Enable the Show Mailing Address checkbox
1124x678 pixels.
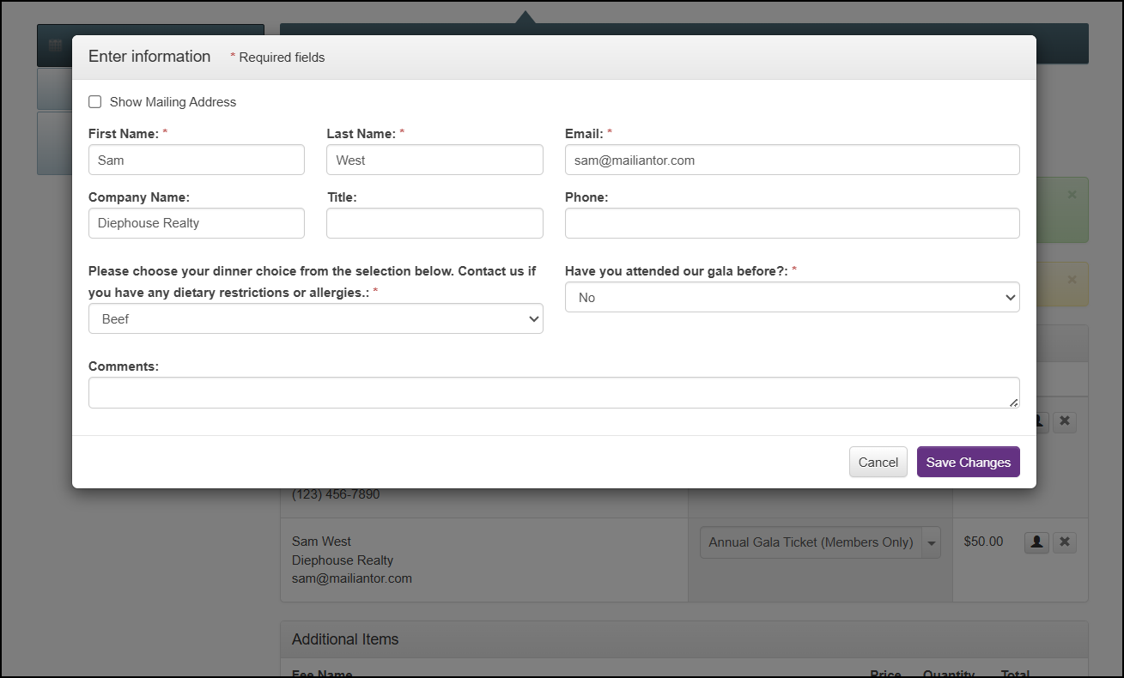pyautogui.click(x=95, y=102)
